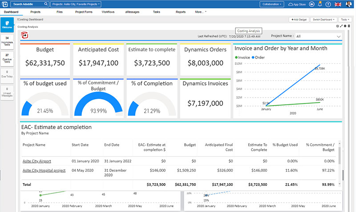The width and height of the screenshot is (356, 212).
Task: Sort by Anticipated Final Cost column header
Action: click(x=219, y=147)
